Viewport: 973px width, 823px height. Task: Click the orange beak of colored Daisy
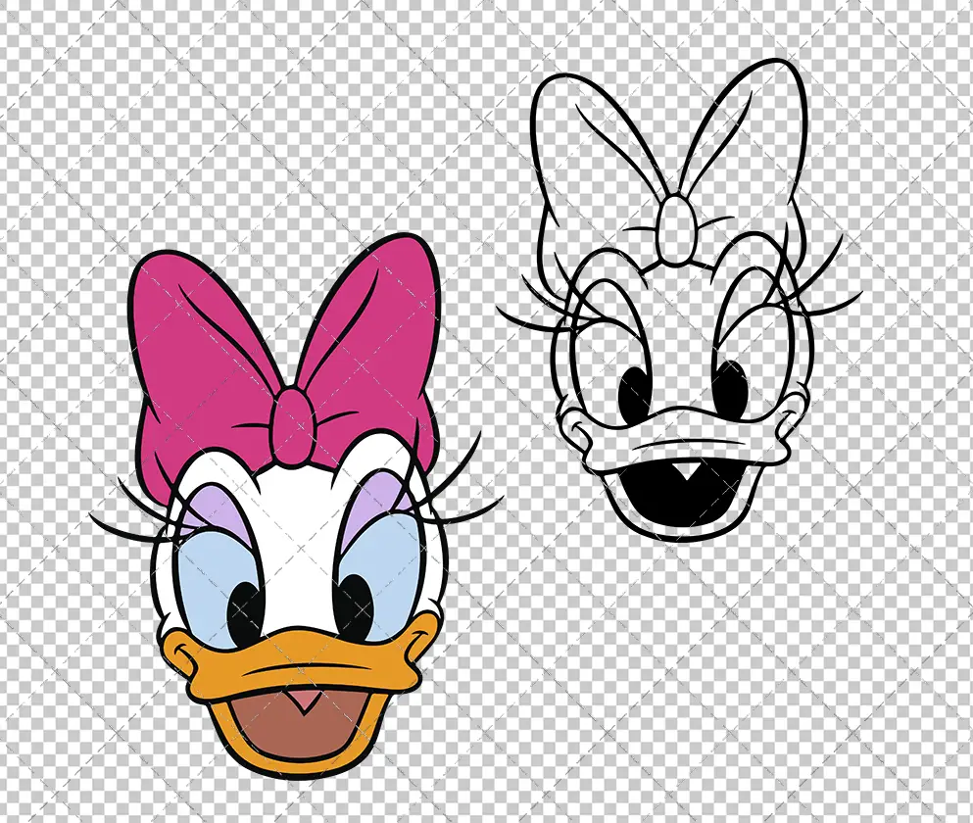click(x=301, y=696)
